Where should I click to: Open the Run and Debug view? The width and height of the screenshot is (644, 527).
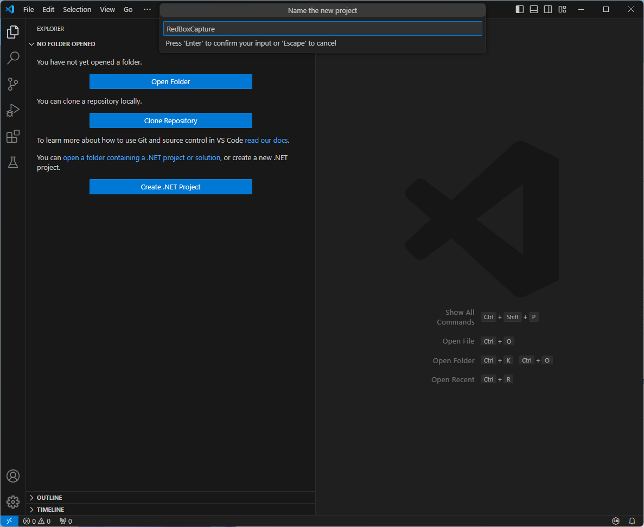click(x=12, y=110)
